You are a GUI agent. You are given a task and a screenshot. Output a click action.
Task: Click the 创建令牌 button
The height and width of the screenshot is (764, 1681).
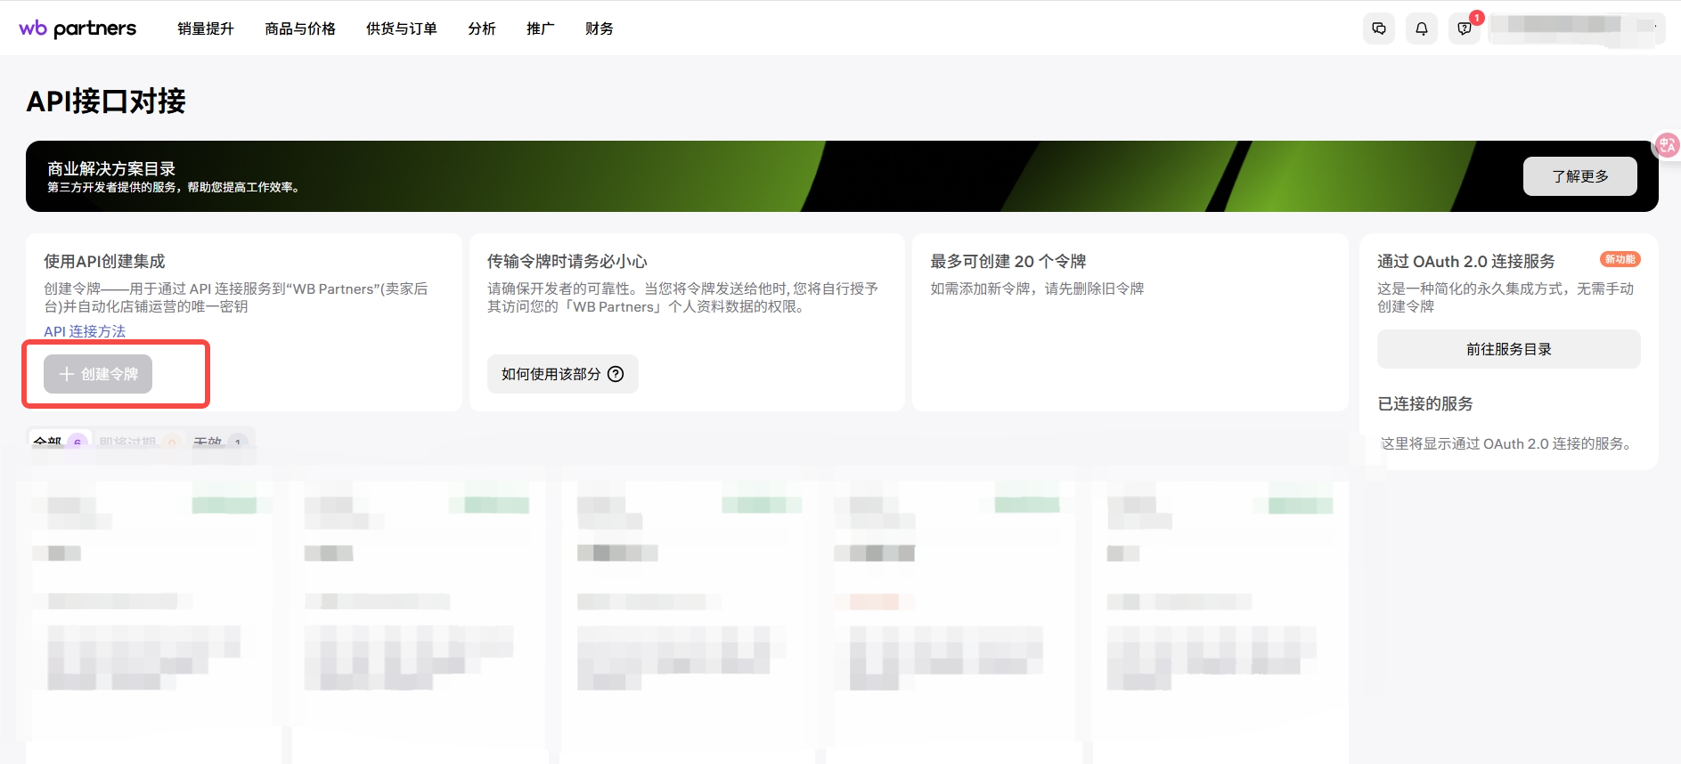98,374
